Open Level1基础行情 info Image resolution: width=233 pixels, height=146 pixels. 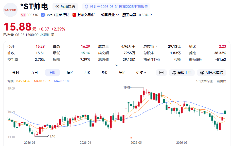coord(57,15)
